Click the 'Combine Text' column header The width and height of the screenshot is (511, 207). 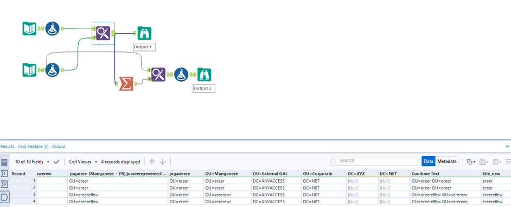(x=445, y=174)
